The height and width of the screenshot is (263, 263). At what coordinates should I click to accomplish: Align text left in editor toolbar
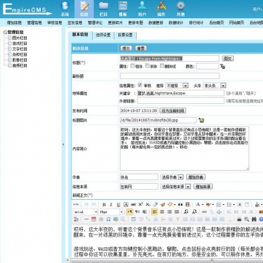(x=155, y=212)
